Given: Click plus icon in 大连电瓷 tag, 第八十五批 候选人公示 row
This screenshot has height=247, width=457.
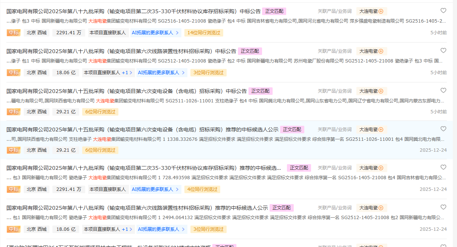Looking at the screenshot, I should (381, 130).
